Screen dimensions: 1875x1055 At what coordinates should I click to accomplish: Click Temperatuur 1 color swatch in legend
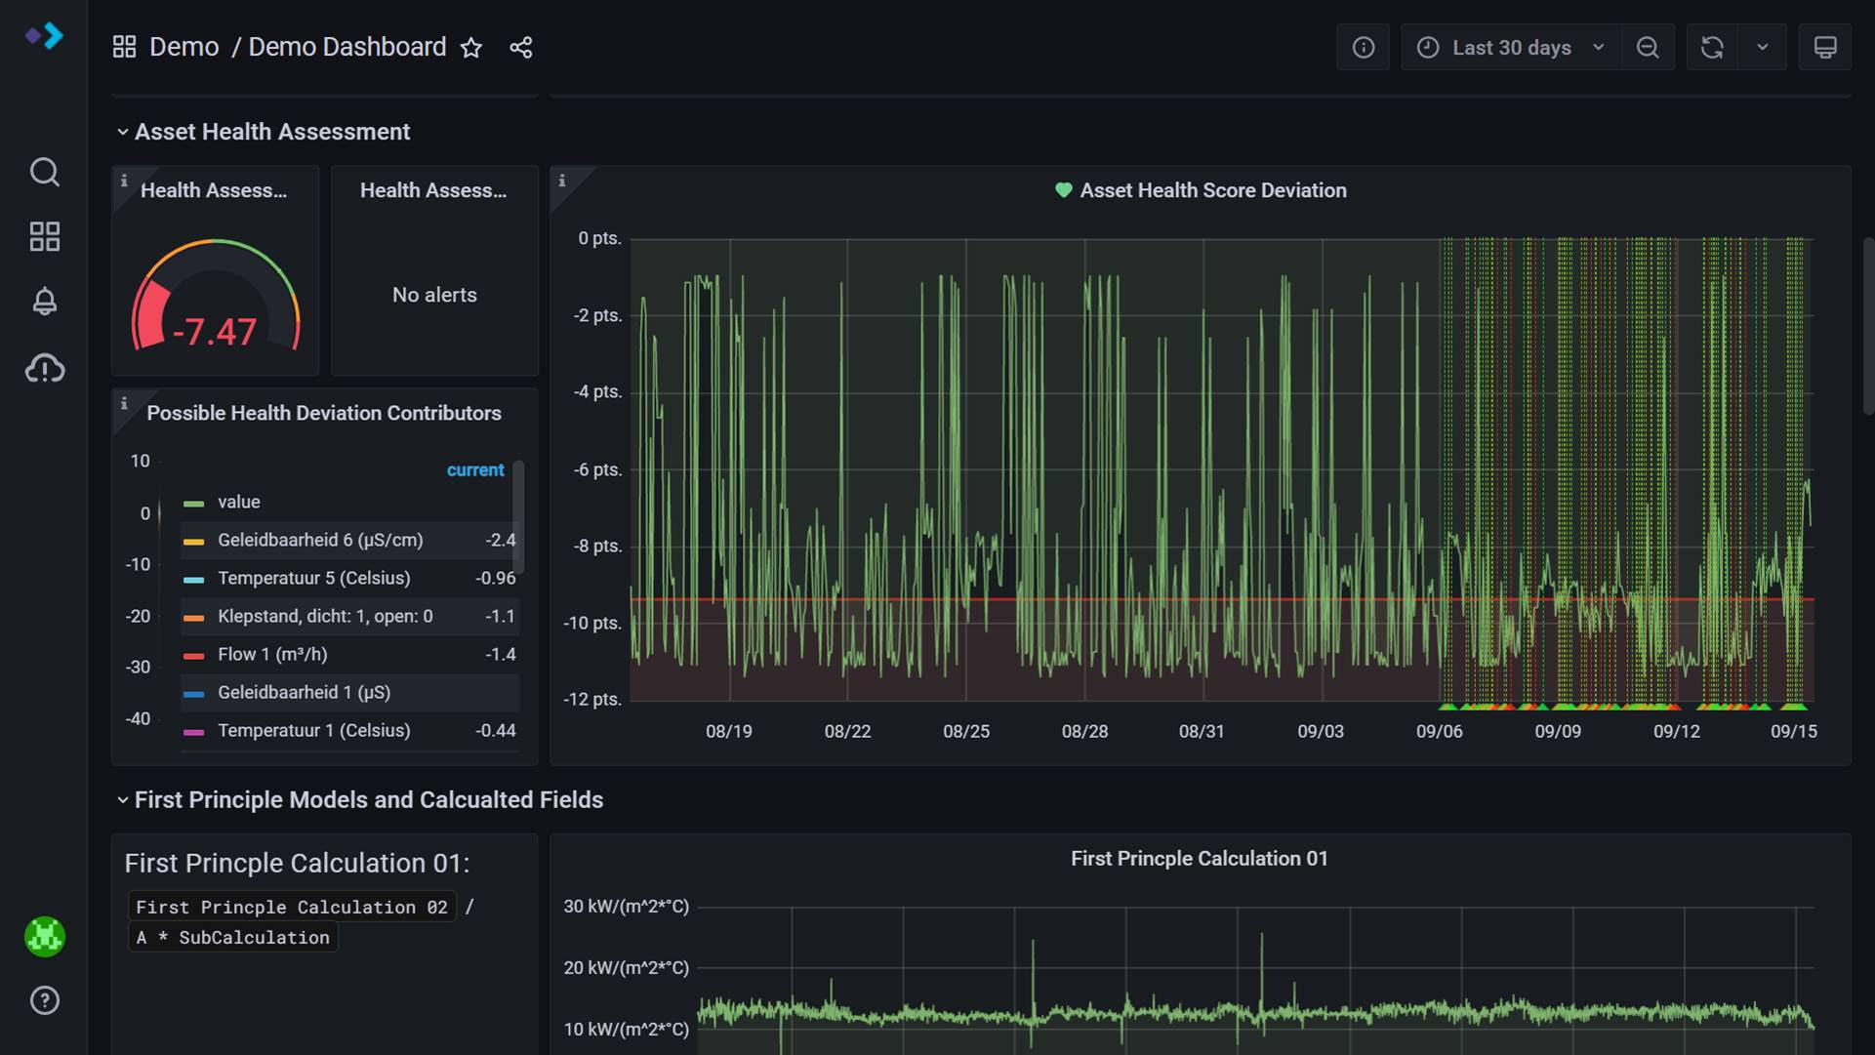(193, 732)
